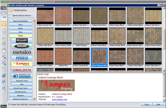Image resolution: width=166 pixels, height=108 pixels.
Task: Open the Patio subcategory
Action: point(22,84)
